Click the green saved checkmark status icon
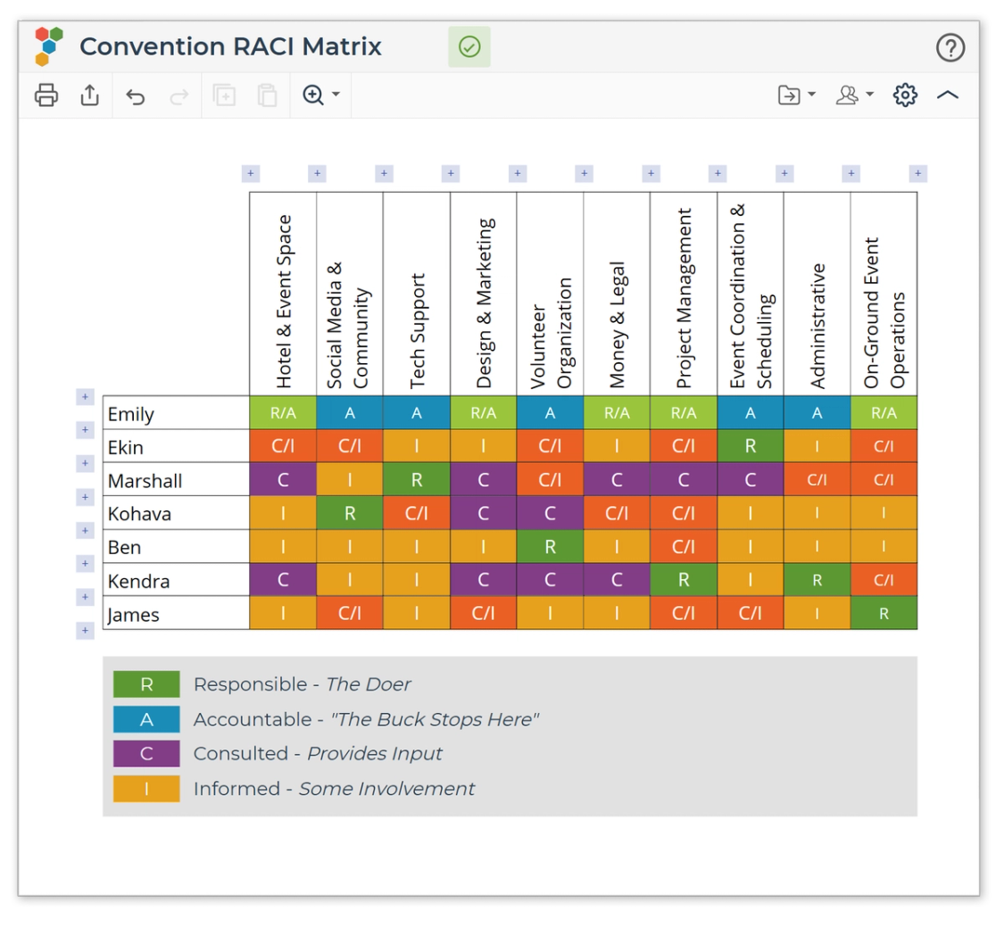The width and height of the screenshot is (1004, 928). [469, 46]
